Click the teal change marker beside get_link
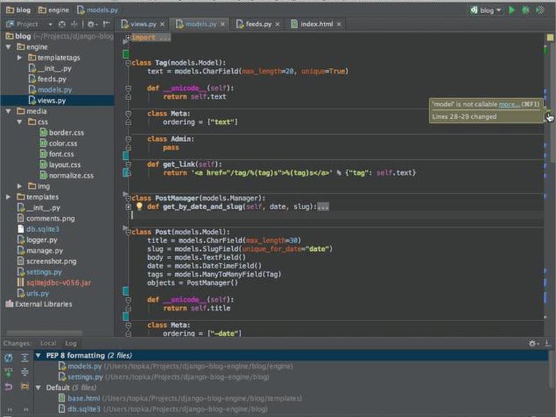 (x=126, y=172)
